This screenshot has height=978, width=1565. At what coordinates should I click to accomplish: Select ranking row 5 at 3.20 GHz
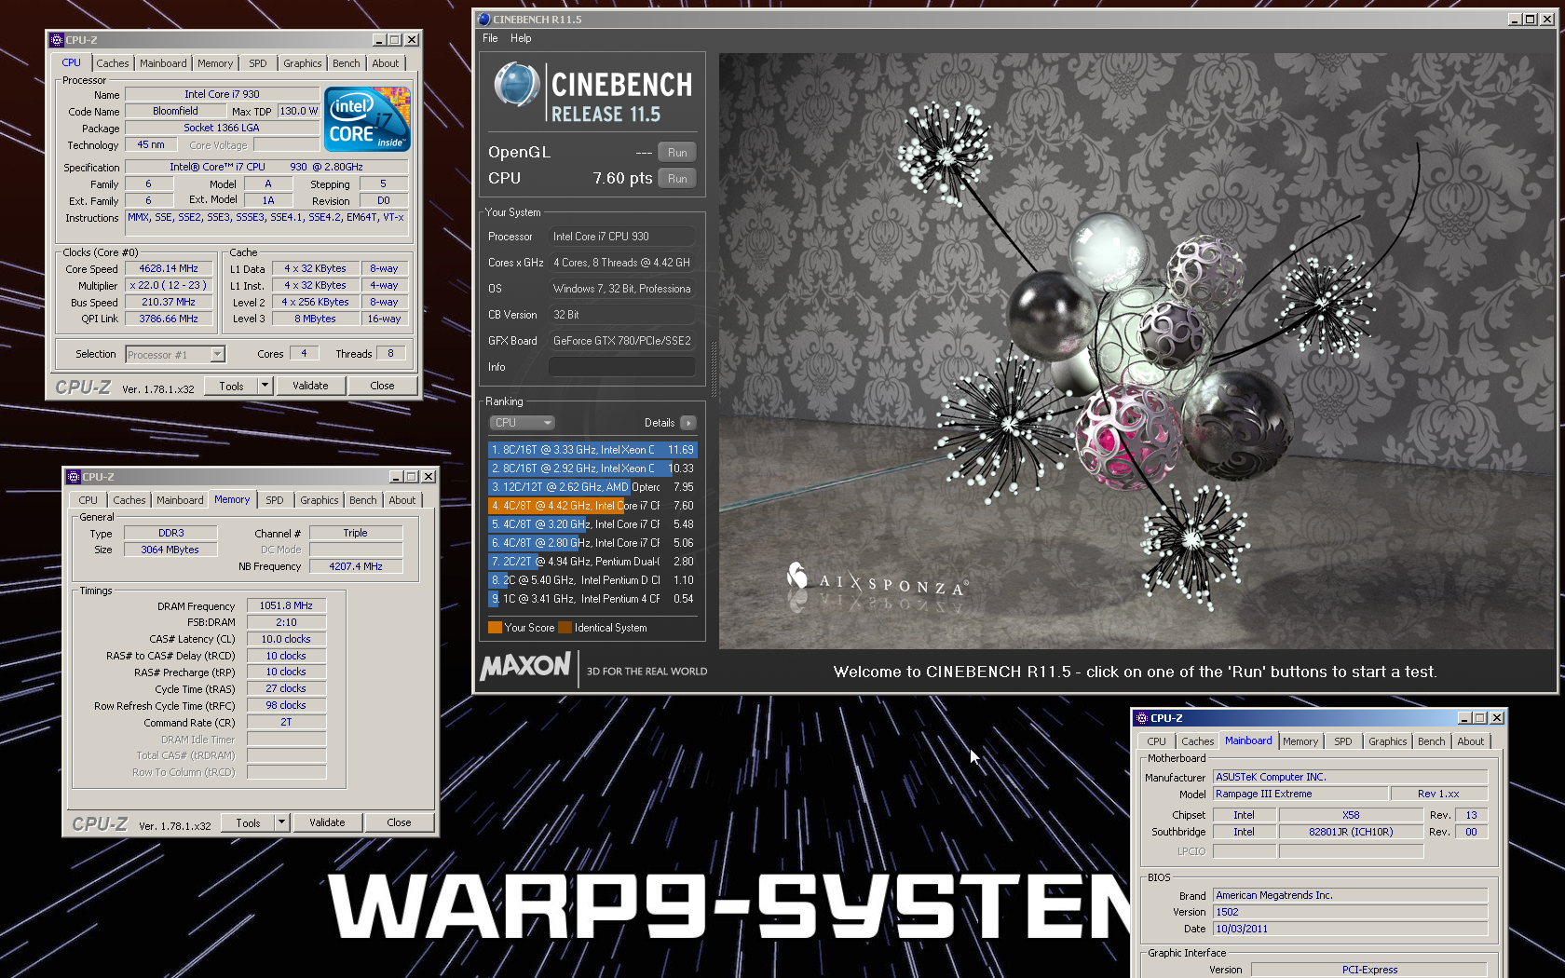[592, 524]
